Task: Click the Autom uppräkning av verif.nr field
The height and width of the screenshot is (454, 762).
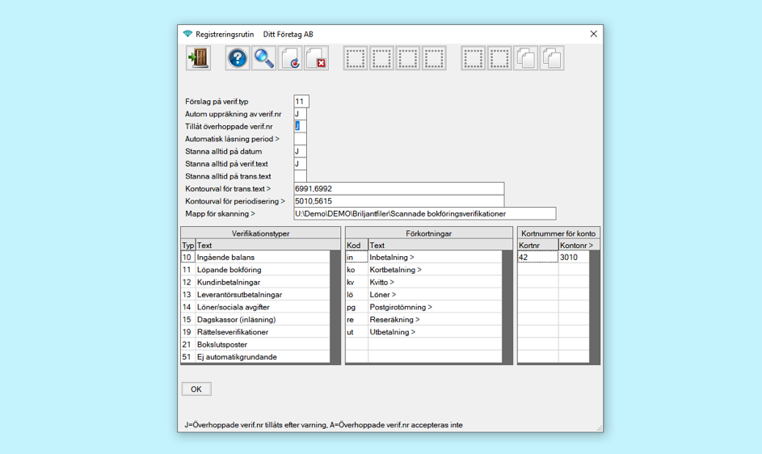Action: point(300,114)
